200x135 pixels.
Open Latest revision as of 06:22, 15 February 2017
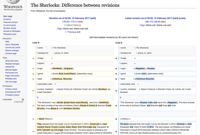coord(148,18)
